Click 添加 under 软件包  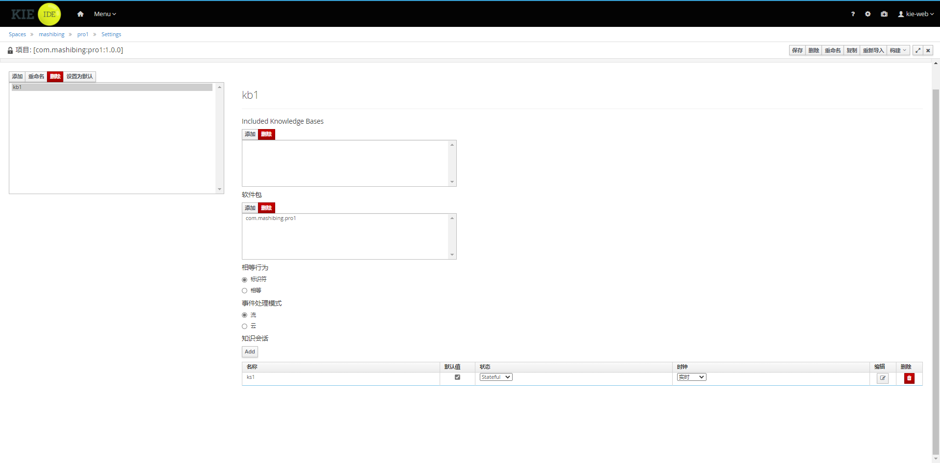tap(250, 208)
